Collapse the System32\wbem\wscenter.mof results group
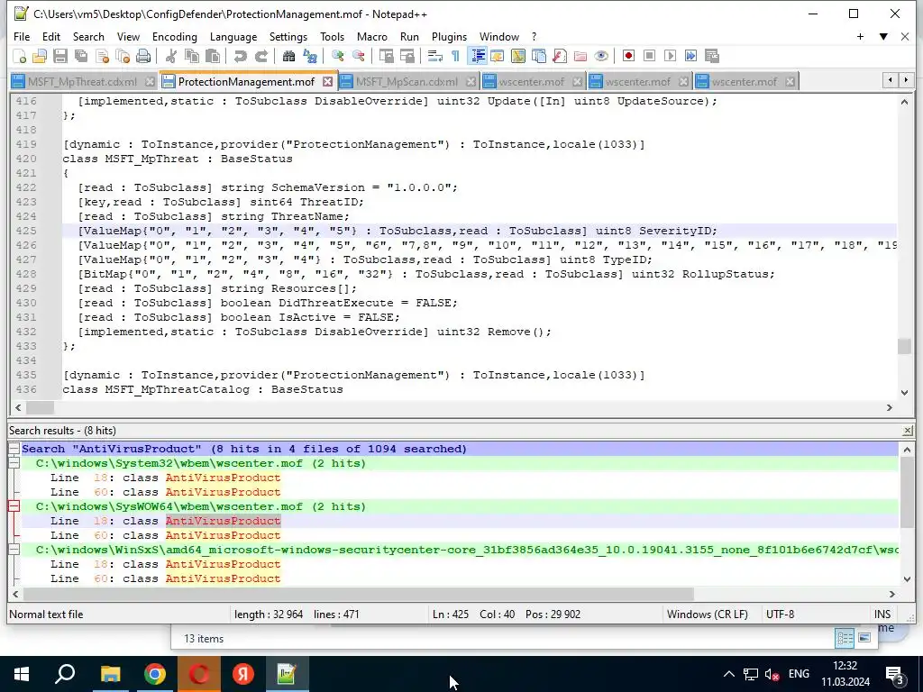The height and width of the screenshot is (692, 923). 14,463
